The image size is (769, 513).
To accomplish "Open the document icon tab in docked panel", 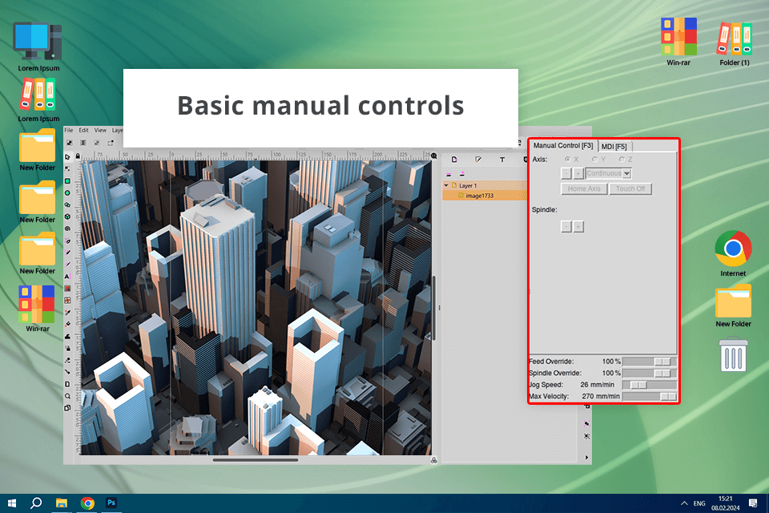I will [455, 160].
